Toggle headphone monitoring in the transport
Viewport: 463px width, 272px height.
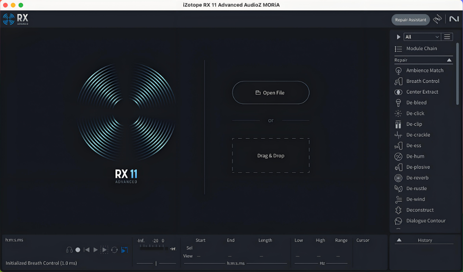[x=69, y=250]
